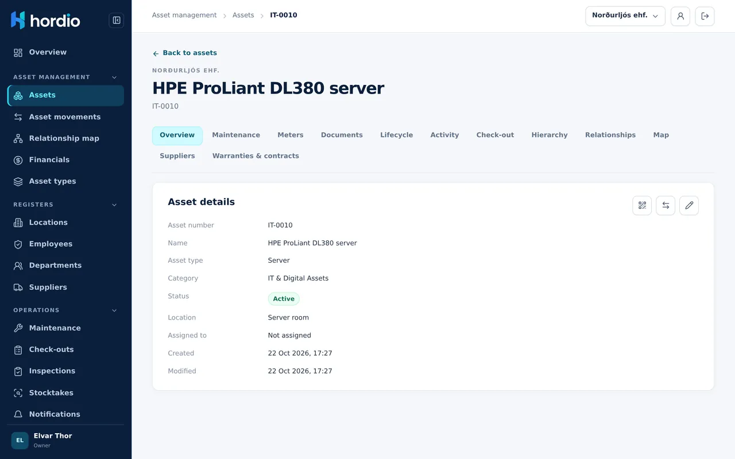Click the Asset management breadcrumb
The width and height of the screenshot is (735, 459).
tap(184, 15)
